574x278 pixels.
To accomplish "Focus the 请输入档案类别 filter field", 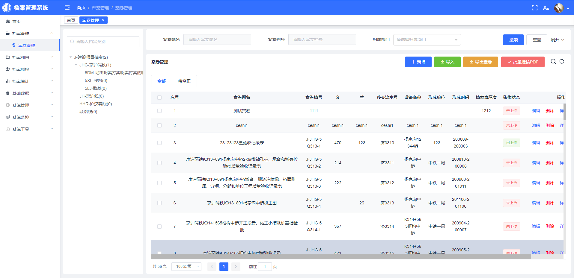I will [103, 42].
